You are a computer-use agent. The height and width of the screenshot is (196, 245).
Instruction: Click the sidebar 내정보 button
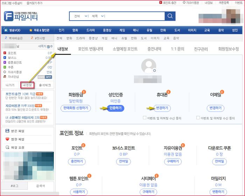[27, 85]
